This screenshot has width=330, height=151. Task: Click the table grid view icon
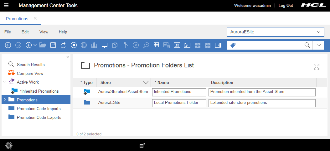(156, 45)
